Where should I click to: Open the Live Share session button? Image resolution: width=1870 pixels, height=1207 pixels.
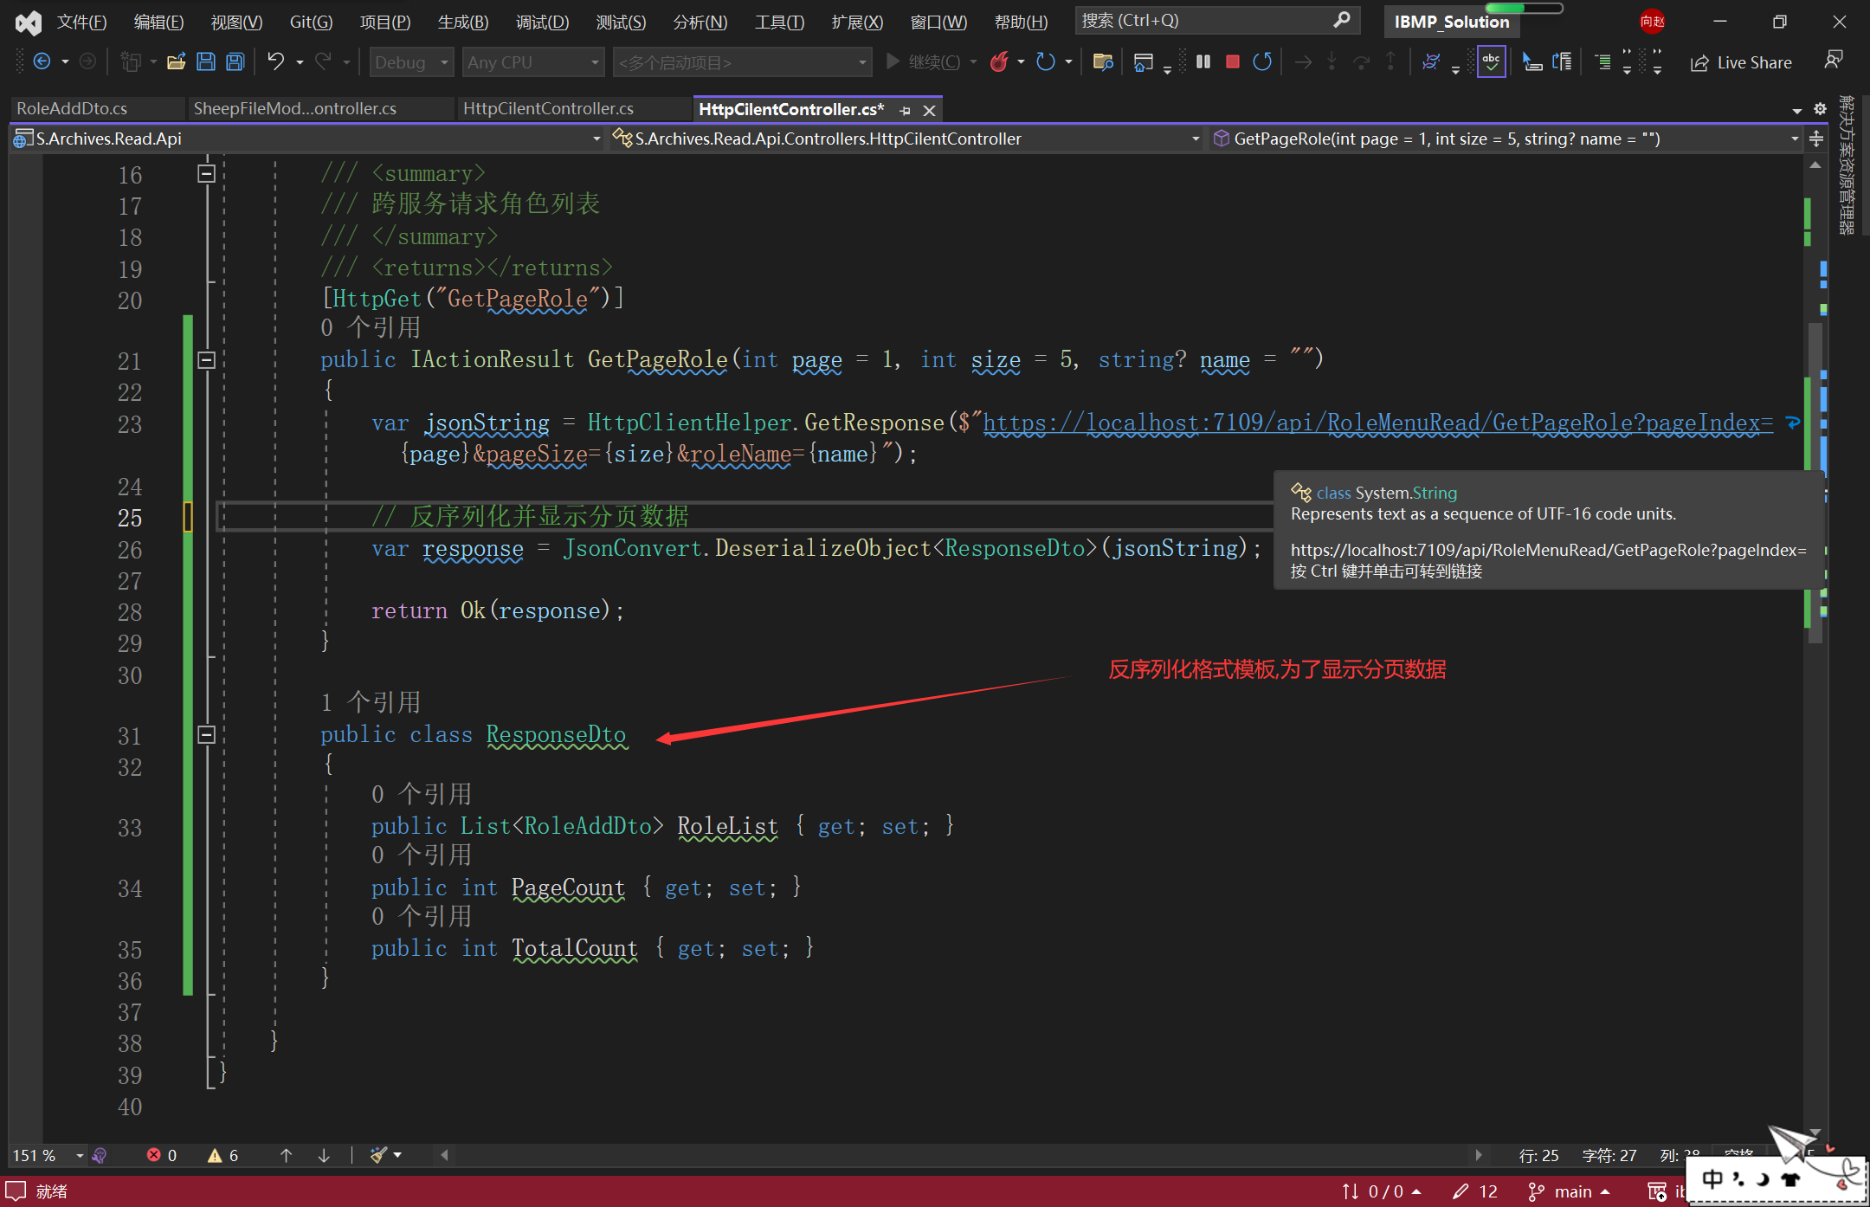pyautogui.click(x=1741, y=62)
